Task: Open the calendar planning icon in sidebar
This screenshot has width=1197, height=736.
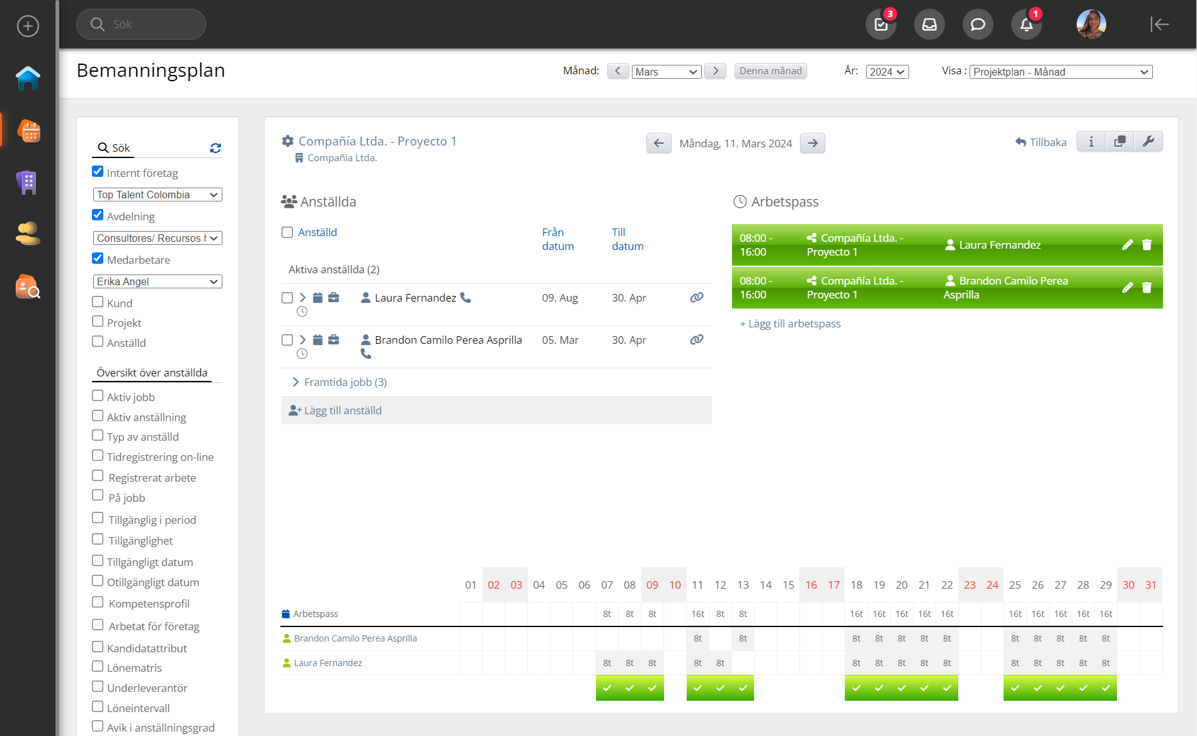Action: (28, 131)
